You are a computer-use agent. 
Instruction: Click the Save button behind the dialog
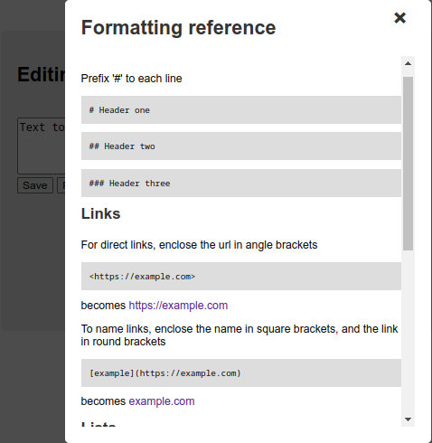[35, 185]
